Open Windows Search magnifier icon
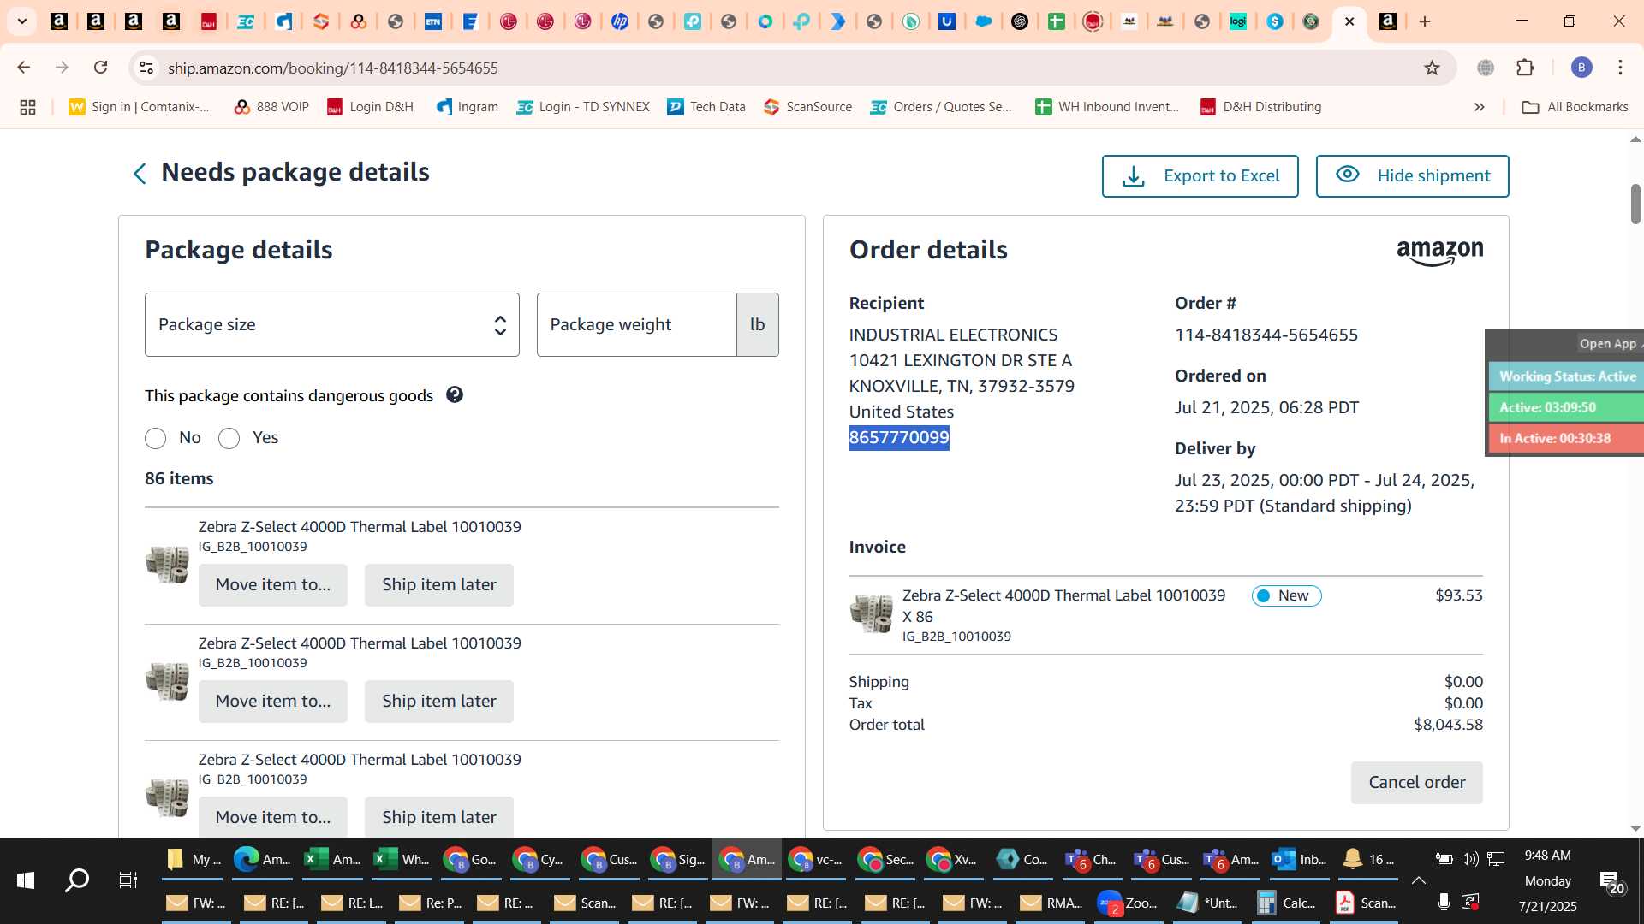The width and height of the screenshot is (1644, 924). pyautogui.click(x=77, y=880)
